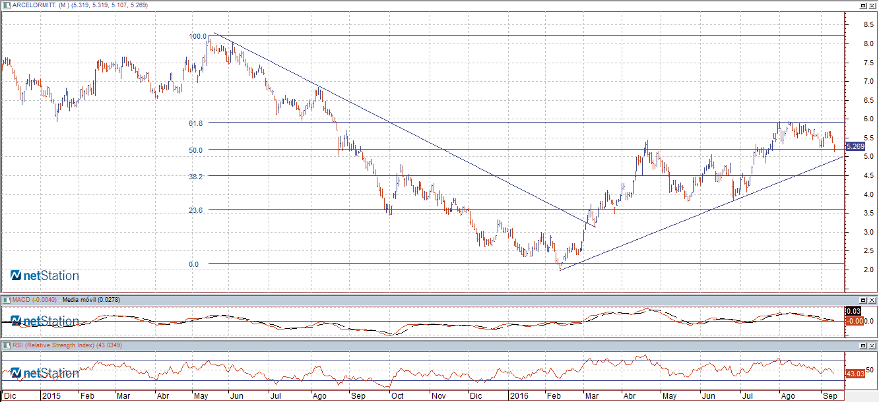Click the MACD panel icon

(x=7, y=300)
